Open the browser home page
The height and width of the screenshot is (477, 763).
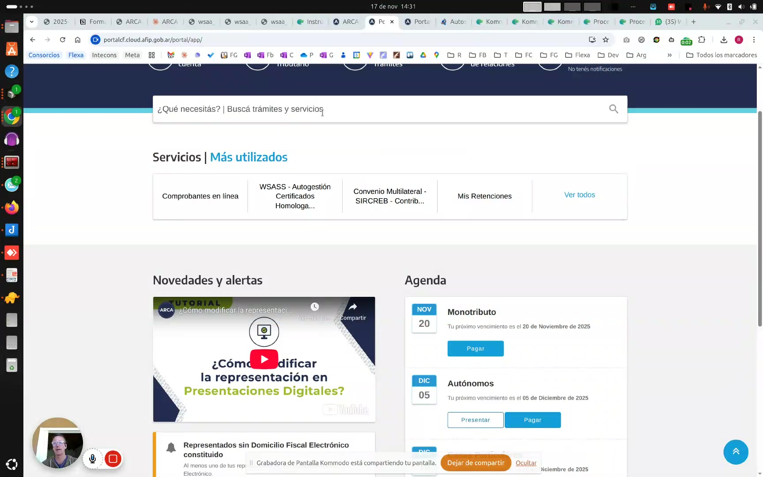coord(78,40)
